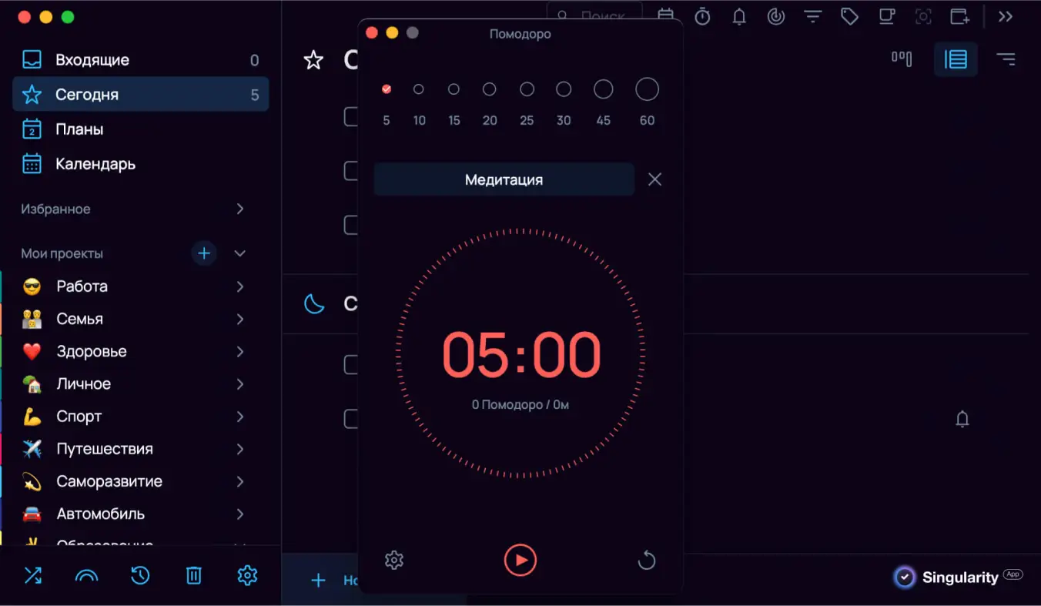
Task: Collapse the Мои проекты section
Action: [x=240, y=253]
